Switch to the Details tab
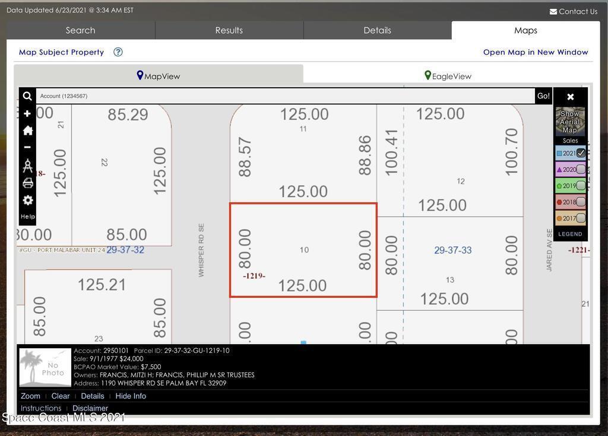This screenshot has width=608, height=436. 377,30
